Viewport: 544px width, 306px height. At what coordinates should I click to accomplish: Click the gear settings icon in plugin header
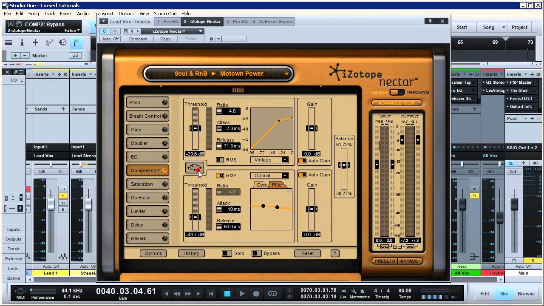point(211,39)
